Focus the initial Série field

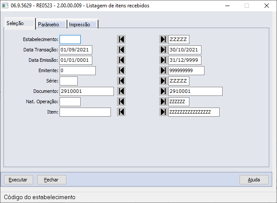pyautogui.click(x=69, y=81)
